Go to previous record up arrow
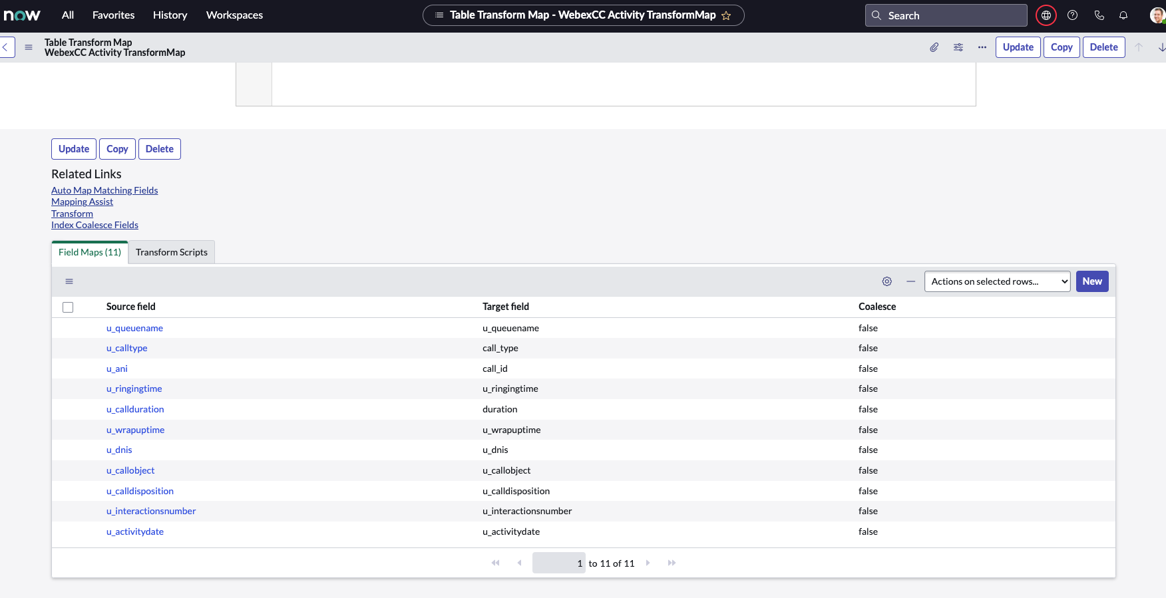Viewport: 1166px width, 598px height. (x=1139, y=47)
